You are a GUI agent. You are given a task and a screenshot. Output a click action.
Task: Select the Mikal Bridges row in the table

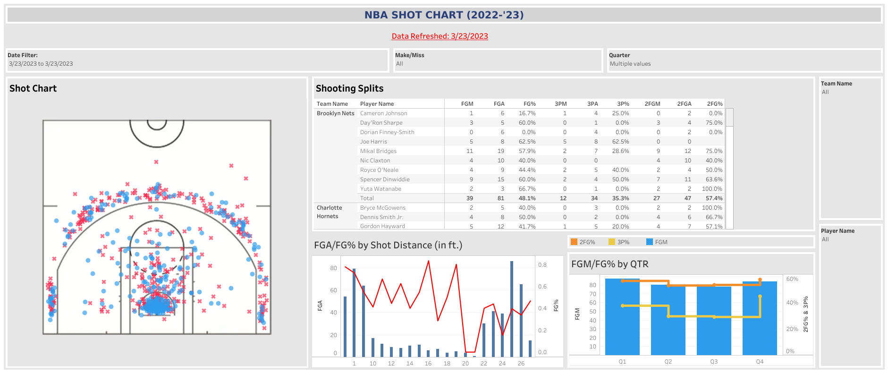tap(378, 151)
